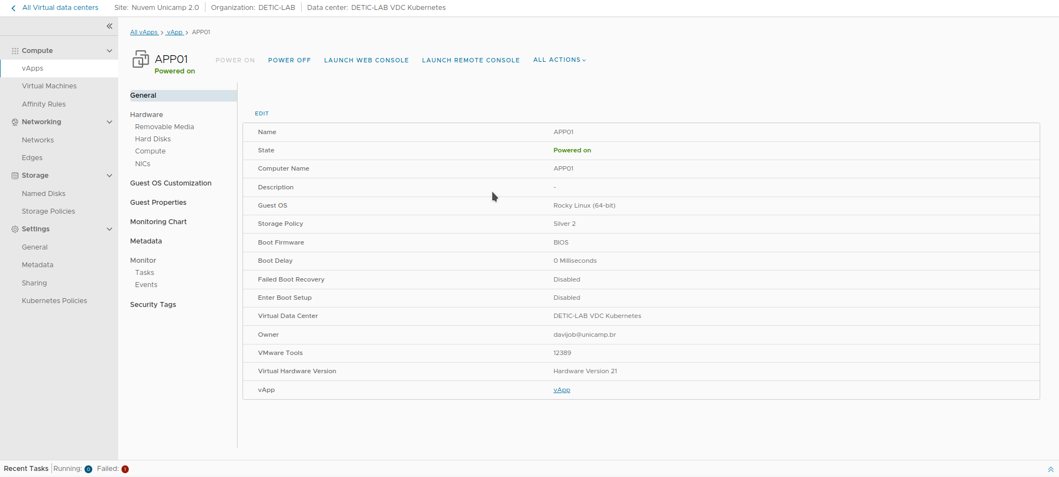Click the POWER OFF button
1059x477 pixels.
click(x=289, y=60)
